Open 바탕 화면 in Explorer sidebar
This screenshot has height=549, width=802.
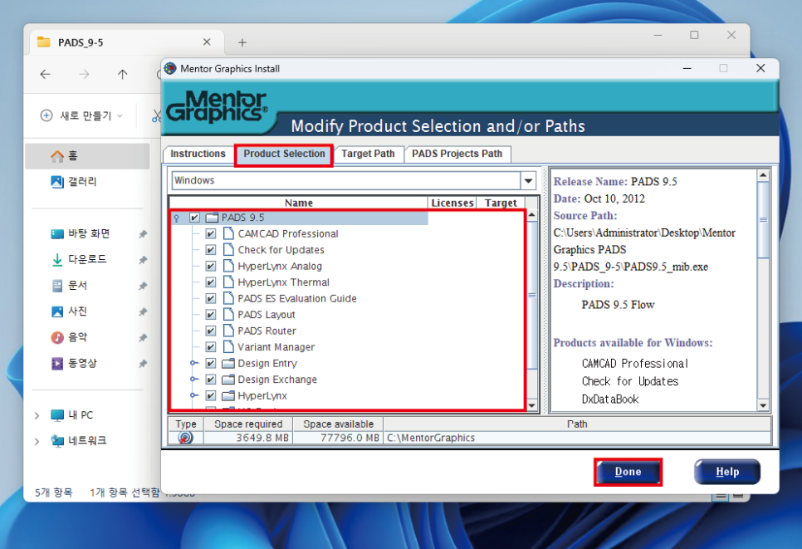(x=87, y=233)
